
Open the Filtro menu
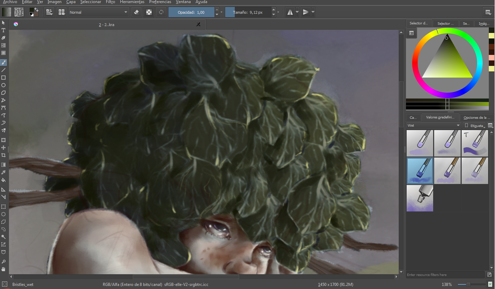click(x=110, y=2)
